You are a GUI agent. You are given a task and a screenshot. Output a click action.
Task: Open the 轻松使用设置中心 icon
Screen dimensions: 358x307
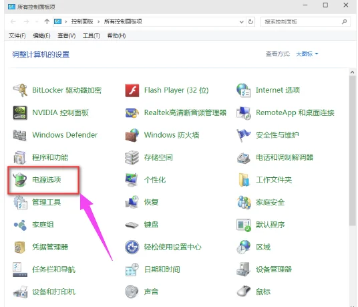(132, 247)
